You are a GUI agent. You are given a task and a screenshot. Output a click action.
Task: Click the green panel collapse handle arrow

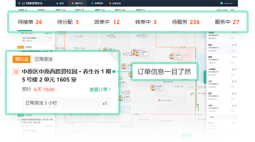click(x=205, y=77)
